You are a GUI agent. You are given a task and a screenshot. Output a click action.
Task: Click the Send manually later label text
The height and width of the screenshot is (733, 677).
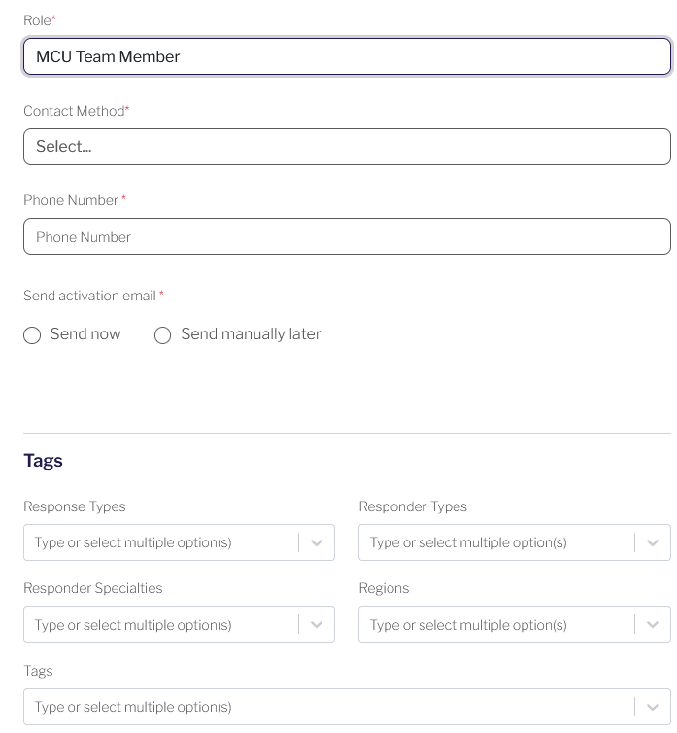tap(251, 334)
